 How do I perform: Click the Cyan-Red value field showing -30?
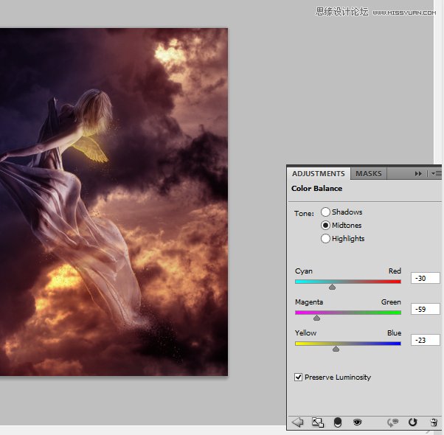(x=425, y=279)
